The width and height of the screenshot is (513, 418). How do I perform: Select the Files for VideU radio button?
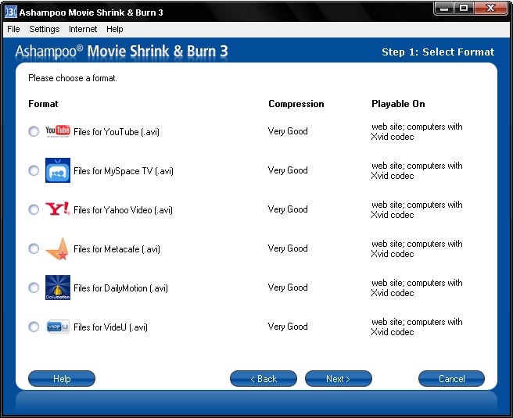tap(34, 327)
